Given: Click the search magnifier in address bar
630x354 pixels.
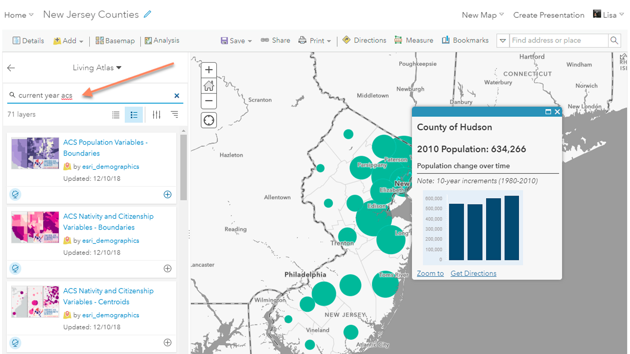Looking at the screenshot, I should (x=614, y=40).
